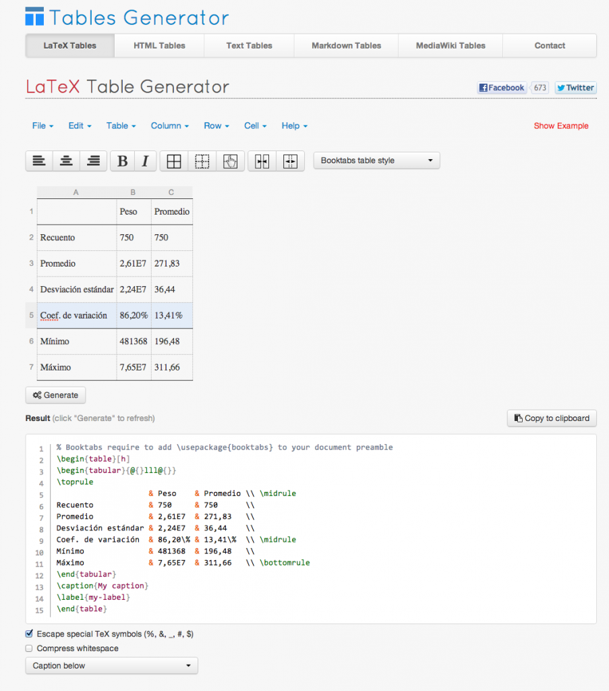
Task: Enable Compress whitespace option
Action: [x=28, y=648]
